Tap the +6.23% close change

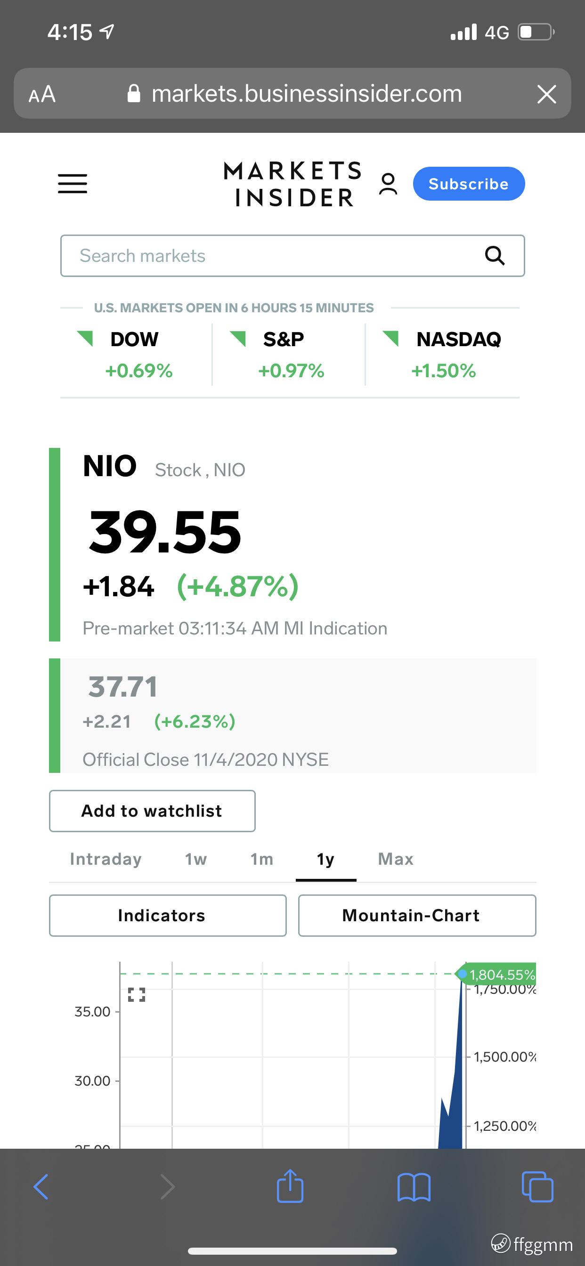(x=195, y=722)
